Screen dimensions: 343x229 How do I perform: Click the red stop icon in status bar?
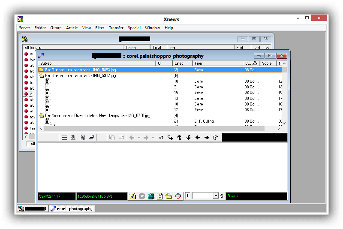point(178,196)
